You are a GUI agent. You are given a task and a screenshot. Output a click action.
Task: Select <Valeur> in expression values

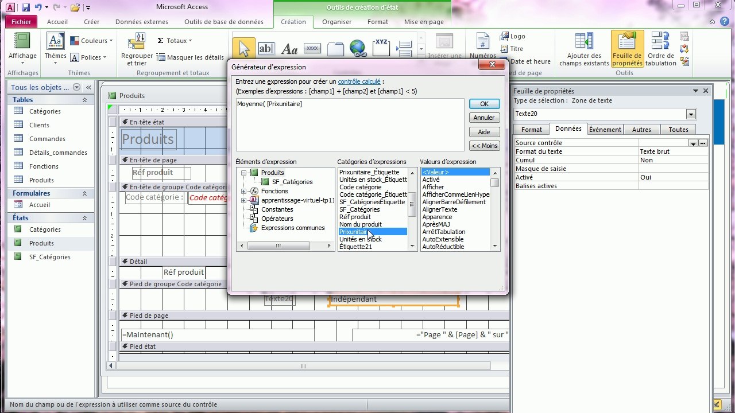coord(455,172)
